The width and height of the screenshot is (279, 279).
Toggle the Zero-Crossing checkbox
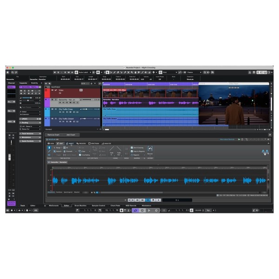click(132, 148)
